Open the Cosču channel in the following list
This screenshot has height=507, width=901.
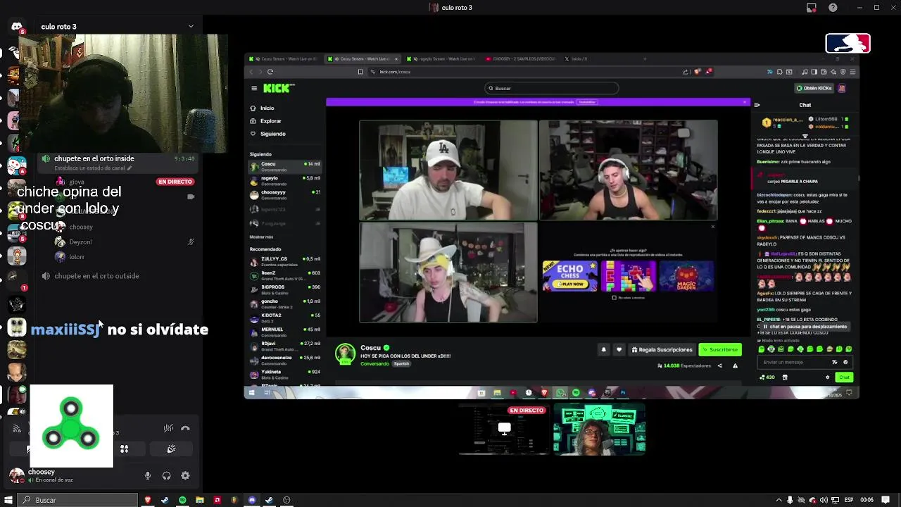[285, 166]
